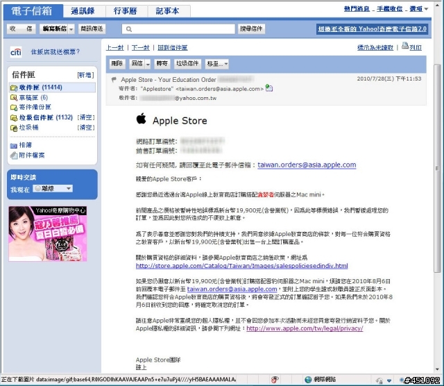Viewport: 444px width, 386px height.
Task: Expand the 選項 options menu
Action: pyautogui.click(x=418, y=9)
